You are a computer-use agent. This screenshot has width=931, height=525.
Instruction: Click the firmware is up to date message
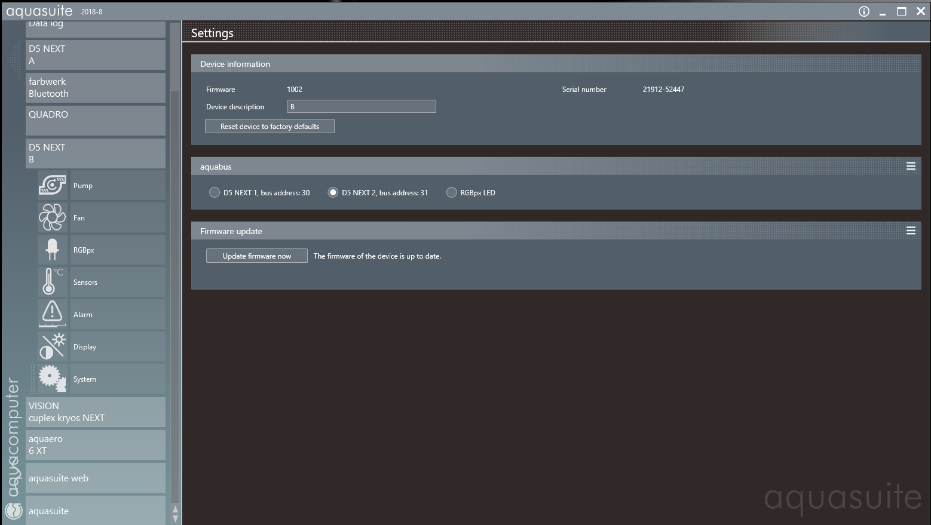(377, 256)
